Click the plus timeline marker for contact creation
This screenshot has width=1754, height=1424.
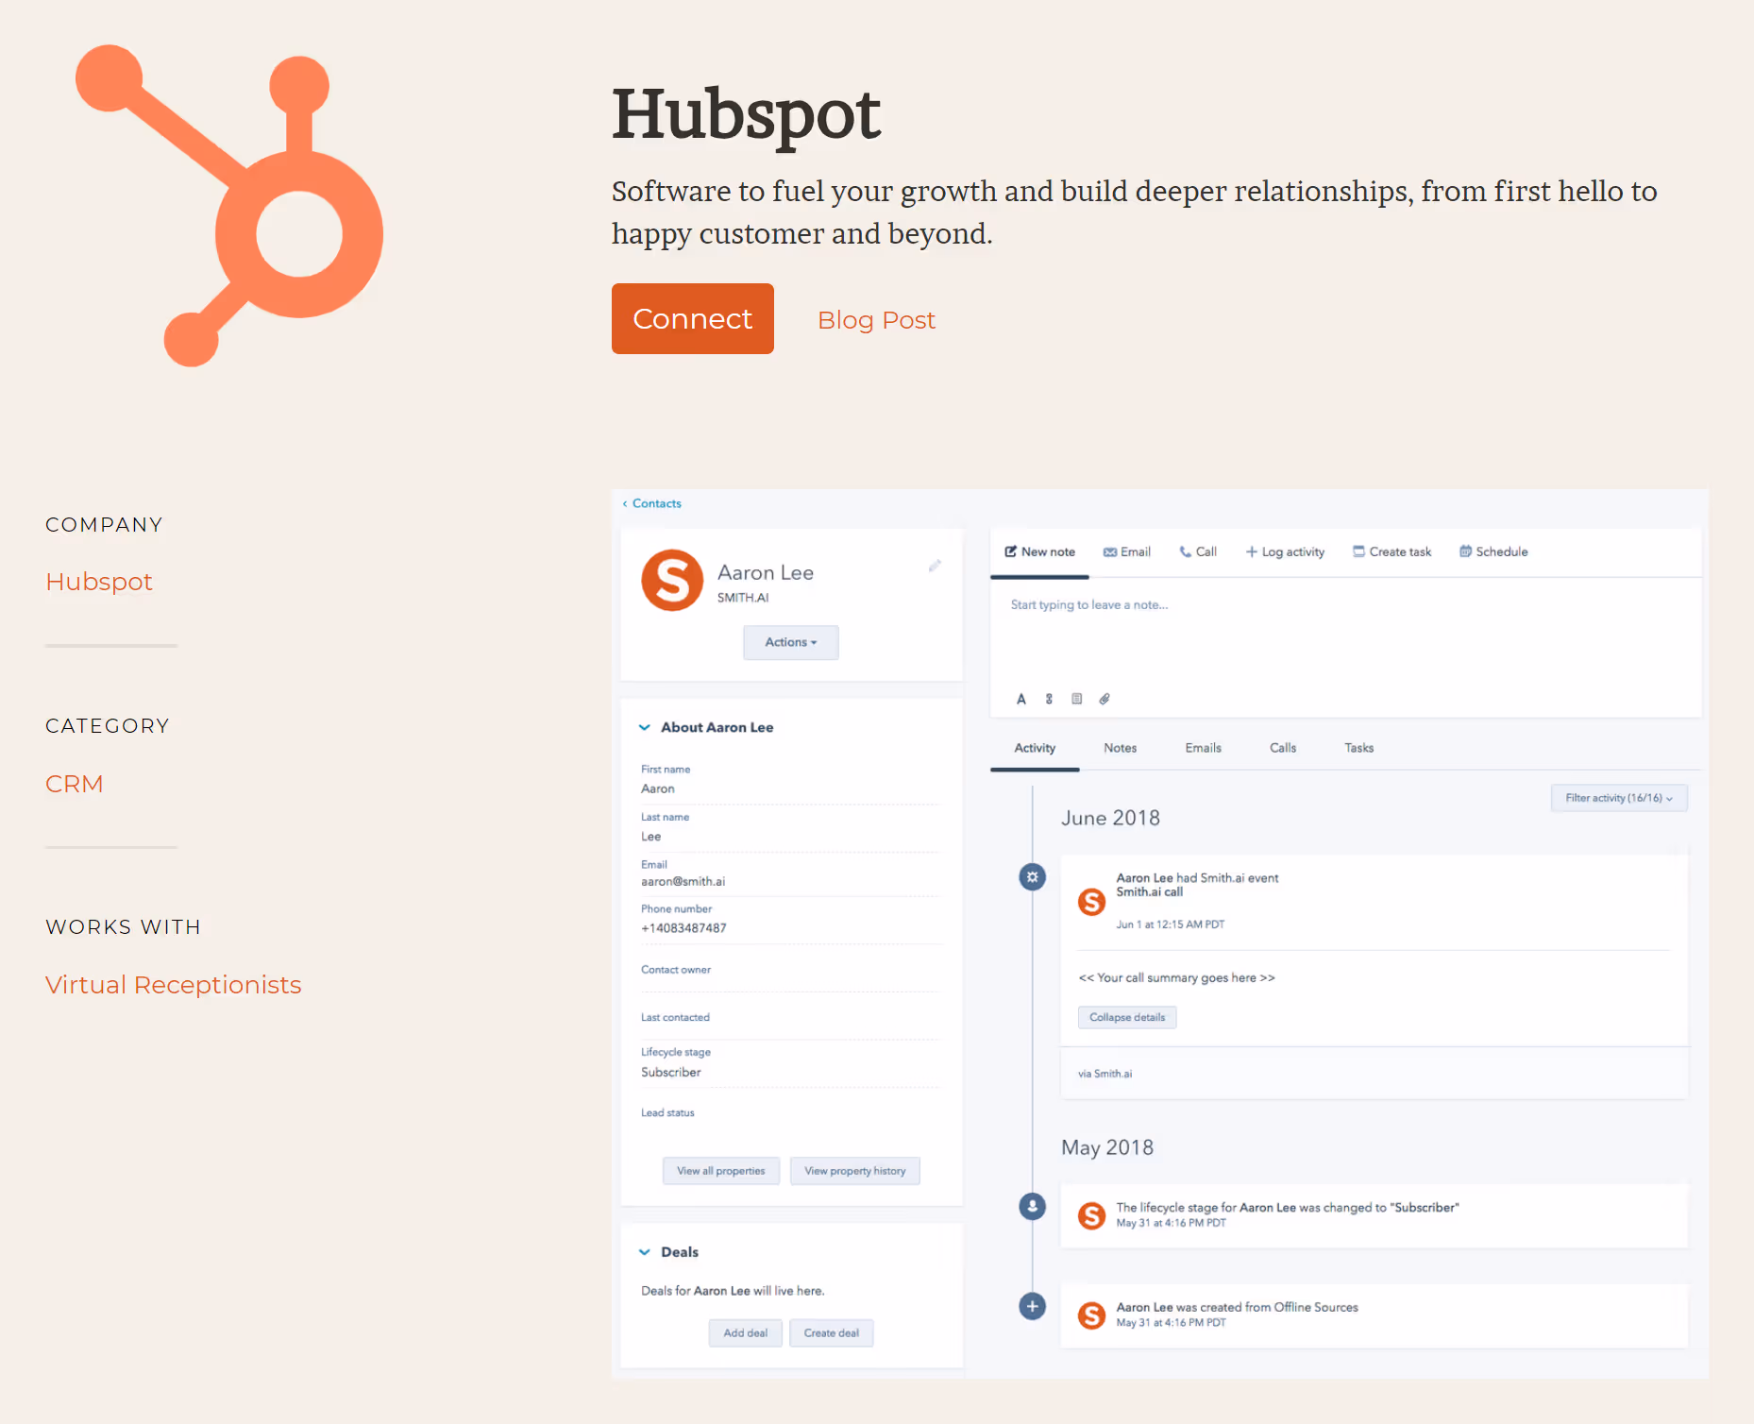click(x=1033, y=1306)
